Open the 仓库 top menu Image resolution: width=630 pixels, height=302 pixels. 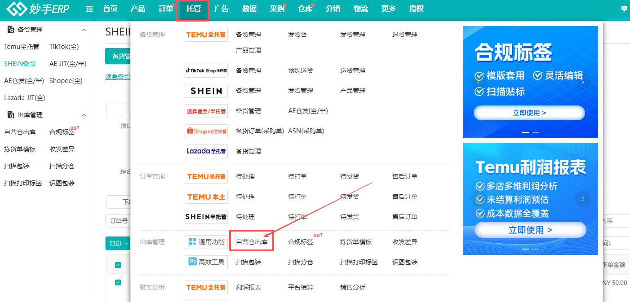coord(305,9)
